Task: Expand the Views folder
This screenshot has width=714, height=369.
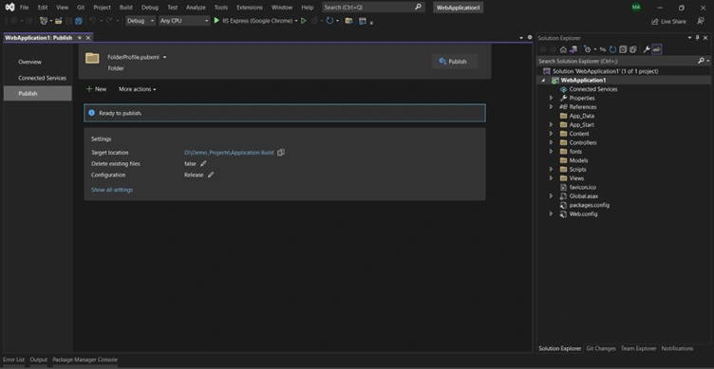Action: tap(551, 178)
